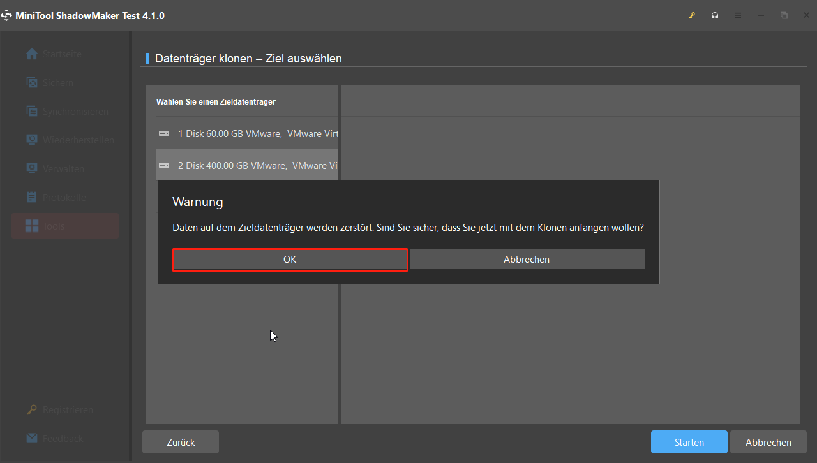Select the Sichern backup icon in sidebar
This screenshot has height=463, width=817.
[31, 83]
